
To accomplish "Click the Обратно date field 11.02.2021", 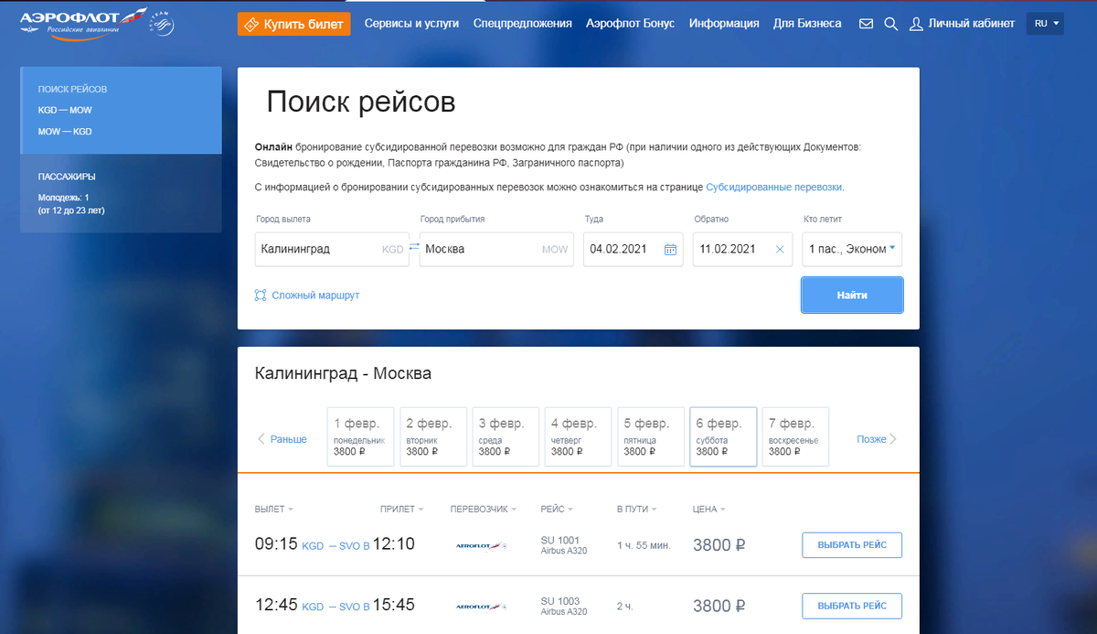I will click(742, 249).
